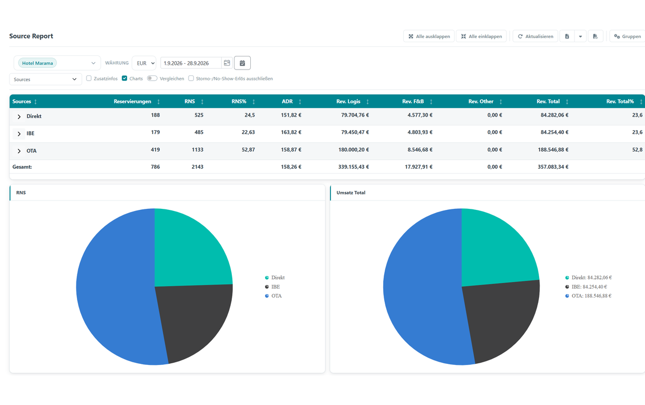Viewport: 645px width, 405px height.
Task: Open the EUR currency dropdown
Action: [x=144, y=63]
